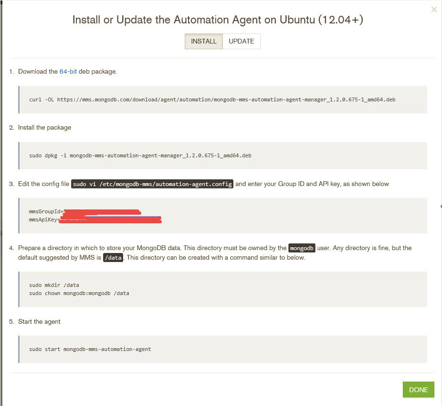
Task: Switch to the UPDATE tab
Action: [x=242, y=41]
